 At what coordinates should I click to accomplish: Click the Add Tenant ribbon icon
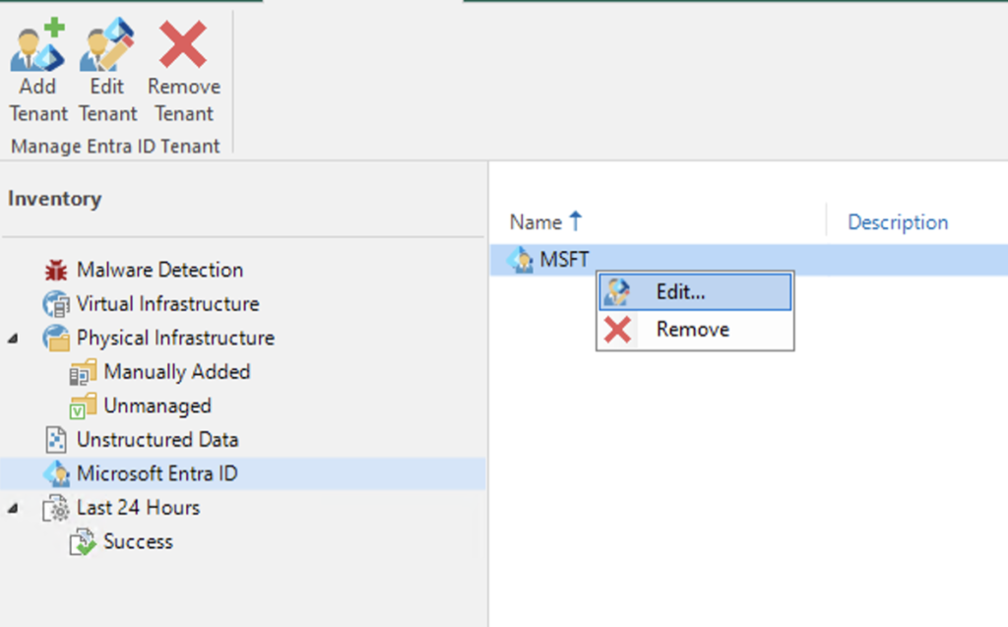[x=37, y=46]
